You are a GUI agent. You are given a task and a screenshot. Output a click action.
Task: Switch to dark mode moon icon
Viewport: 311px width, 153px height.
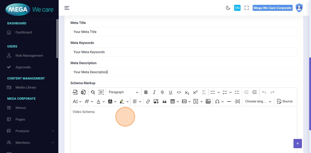click(x=228, y=8)
